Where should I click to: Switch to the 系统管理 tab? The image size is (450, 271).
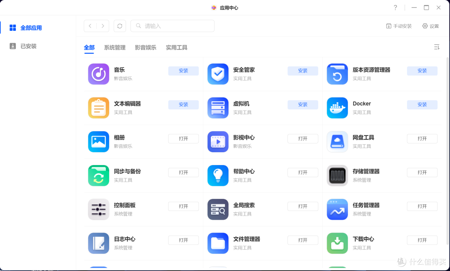(x=115, y=48)
